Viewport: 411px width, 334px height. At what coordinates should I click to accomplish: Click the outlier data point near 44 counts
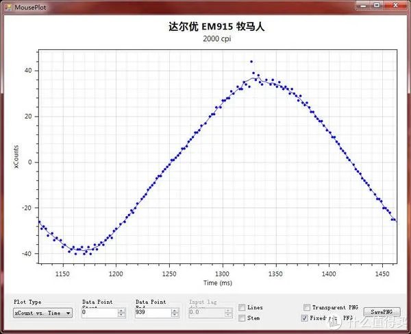pyautogui.click(x=251, y=62)
